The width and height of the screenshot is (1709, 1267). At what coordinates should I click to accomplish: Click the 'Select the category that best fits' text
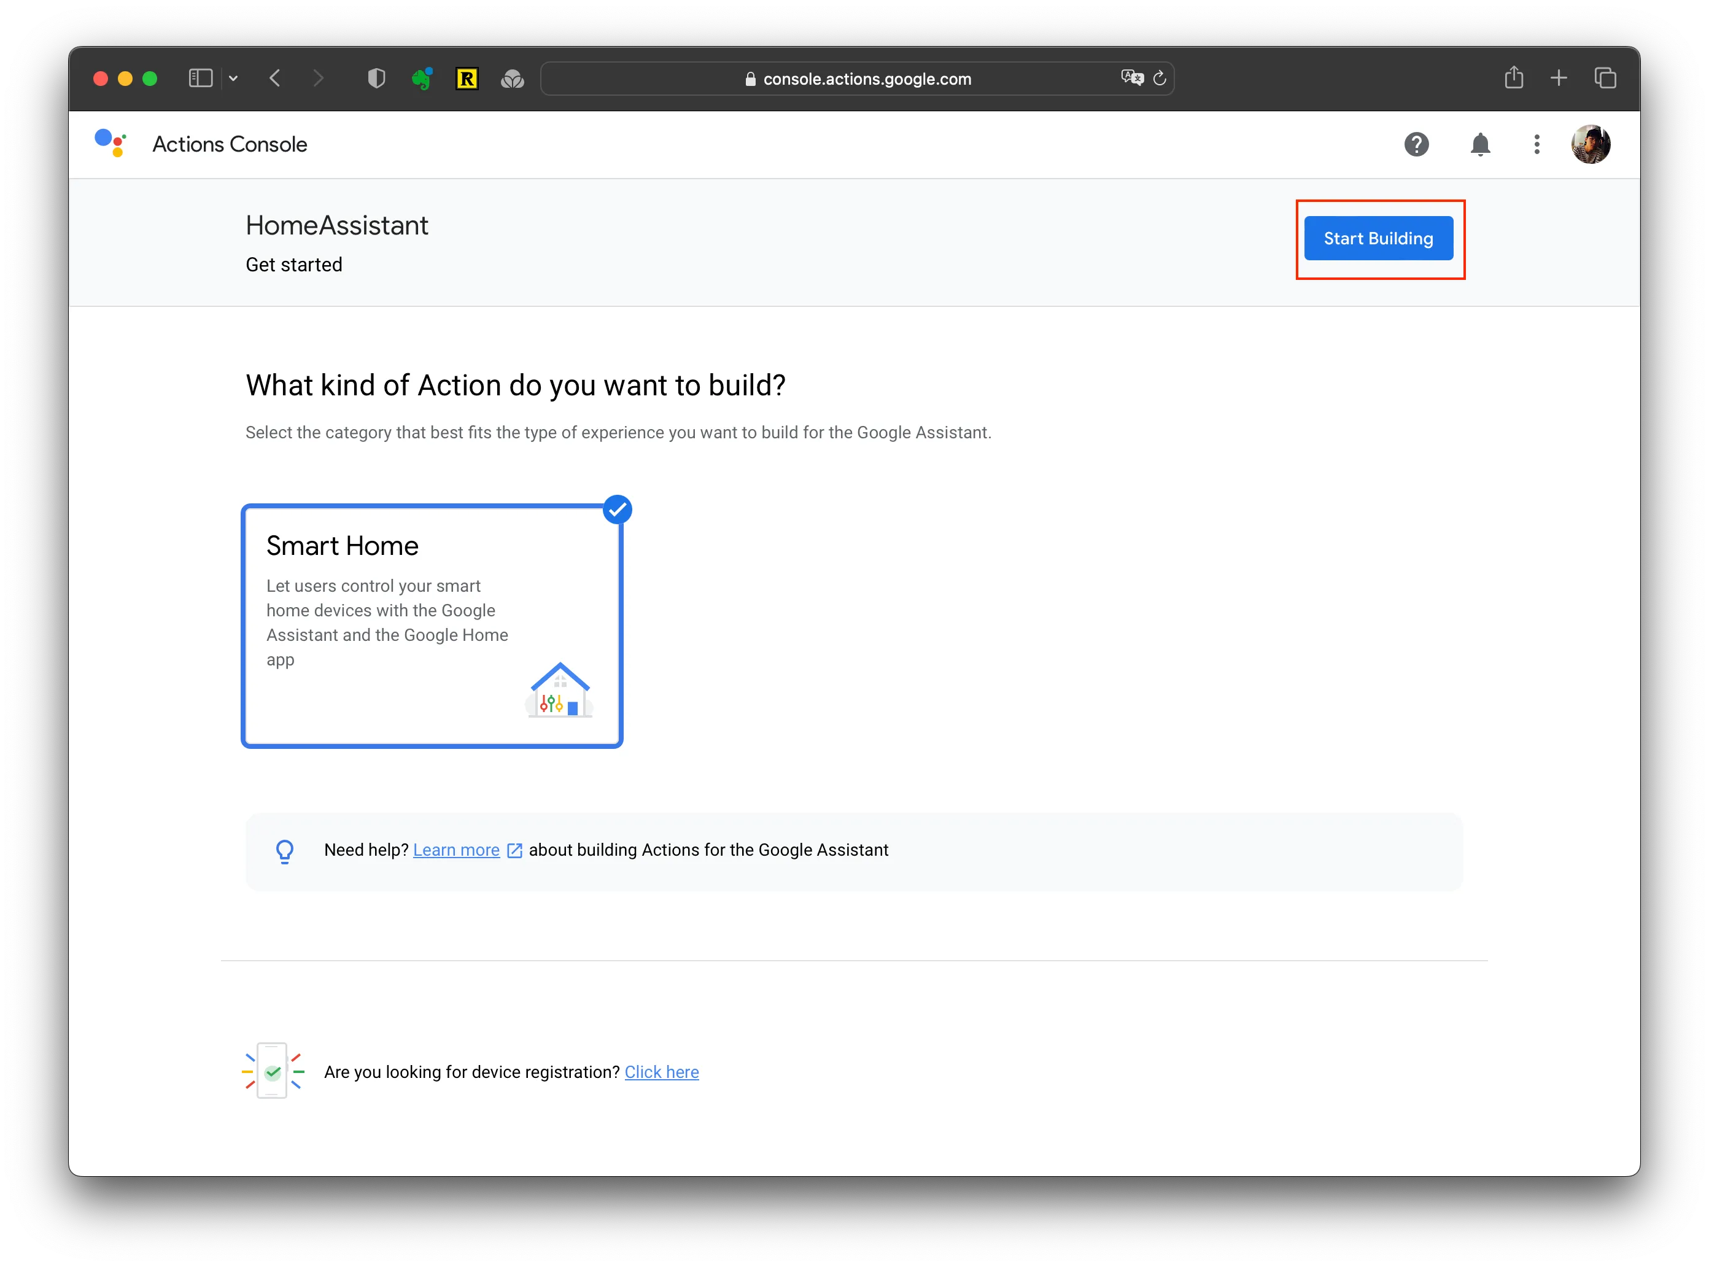[618, 433]
